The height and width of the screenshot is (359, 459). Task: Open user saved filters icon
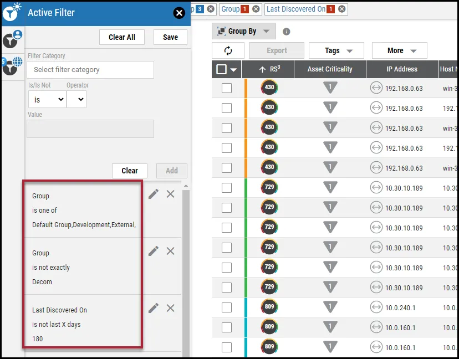click(12, 39)
